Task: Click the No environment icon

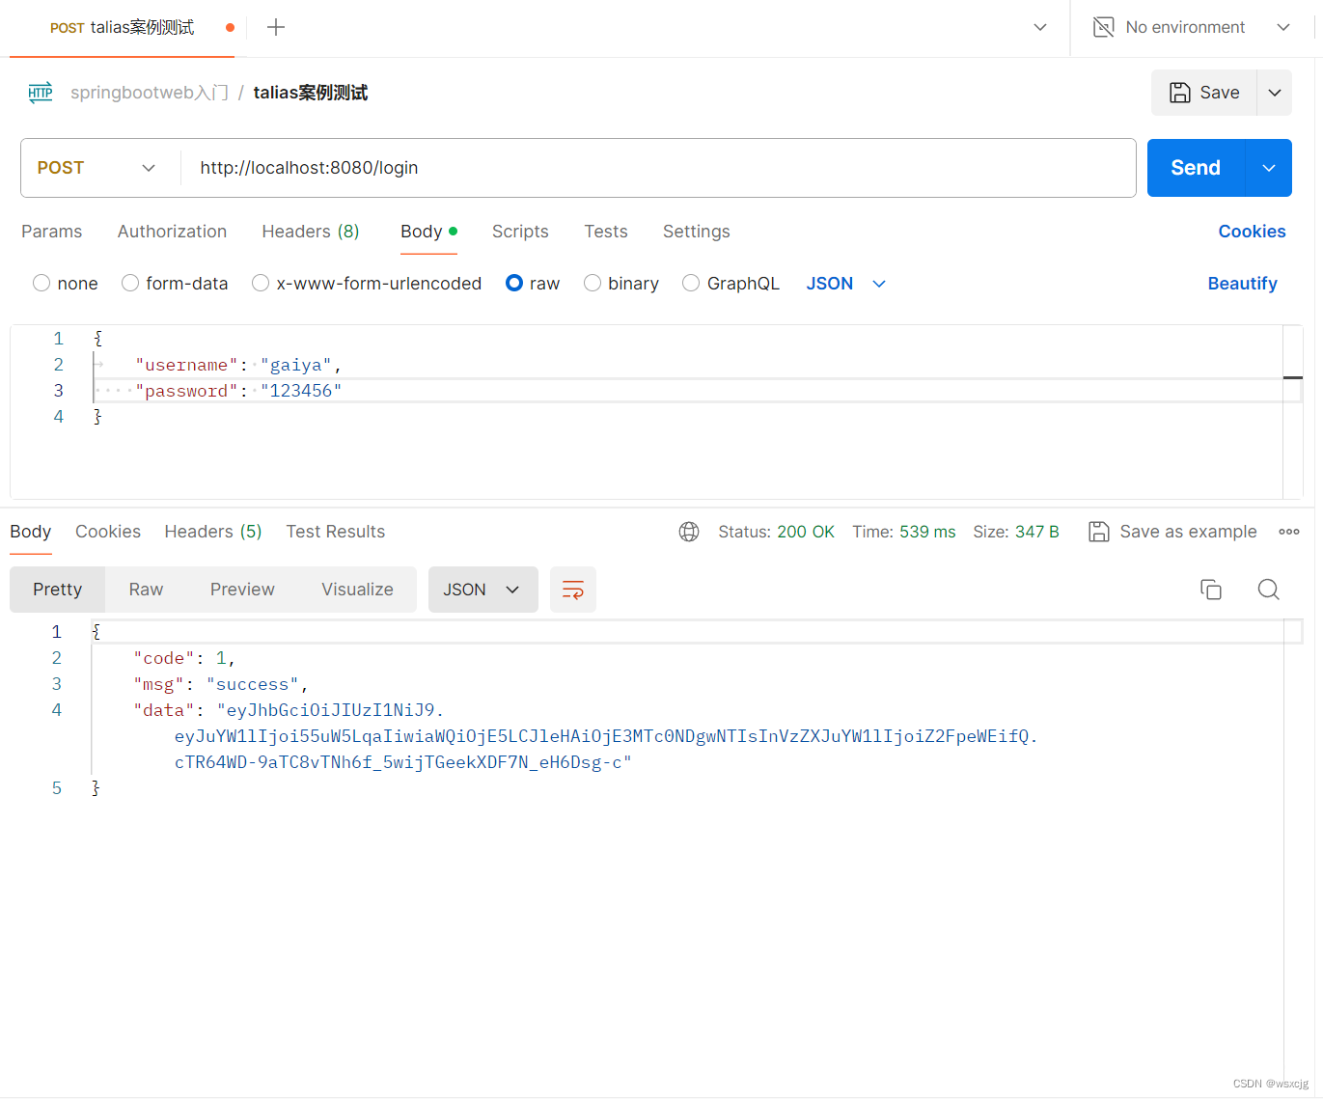Action: point(1103,27)
